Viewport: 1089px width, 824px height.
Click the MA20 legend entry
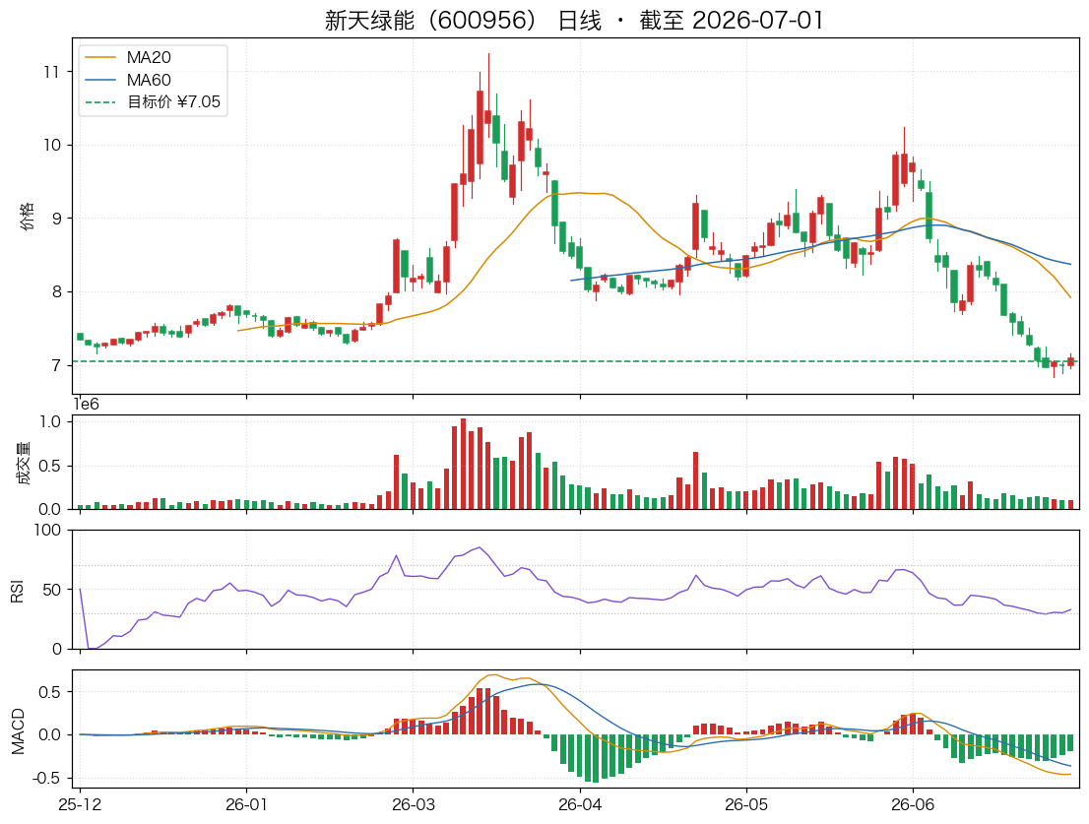149,58
